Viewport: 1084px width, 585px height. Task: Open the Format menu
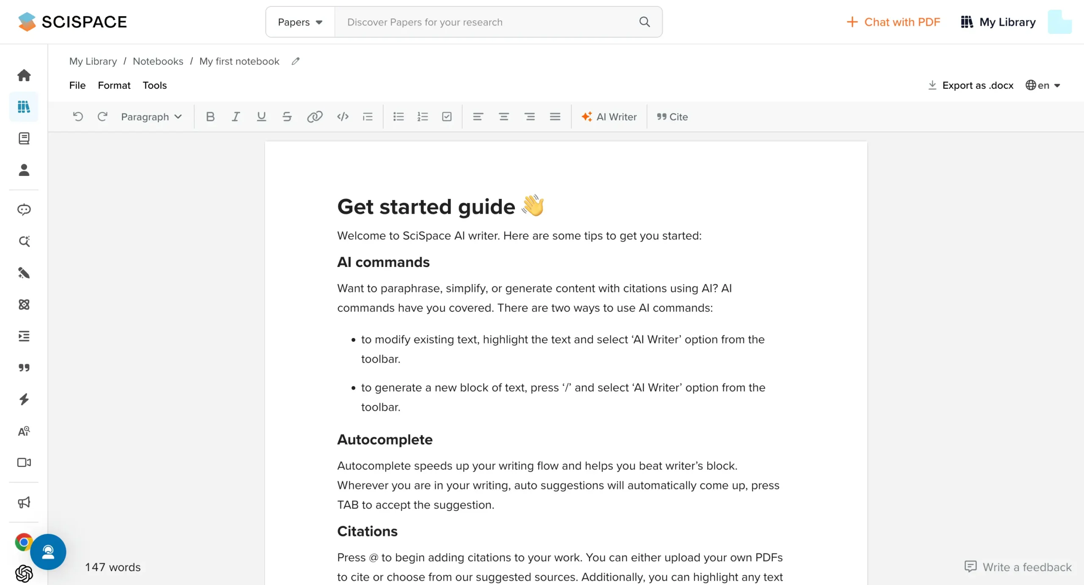coord(114,85)
